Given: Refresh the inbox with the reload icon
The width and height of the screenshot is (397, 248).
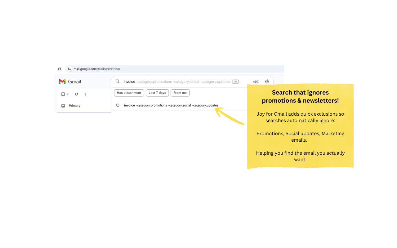Looking at the screenshot, I should coord(77,94).
